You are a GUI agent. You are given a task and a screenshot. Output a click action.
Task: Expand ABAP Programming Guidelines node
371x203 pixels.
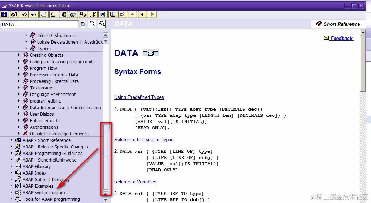coord(11,153)
